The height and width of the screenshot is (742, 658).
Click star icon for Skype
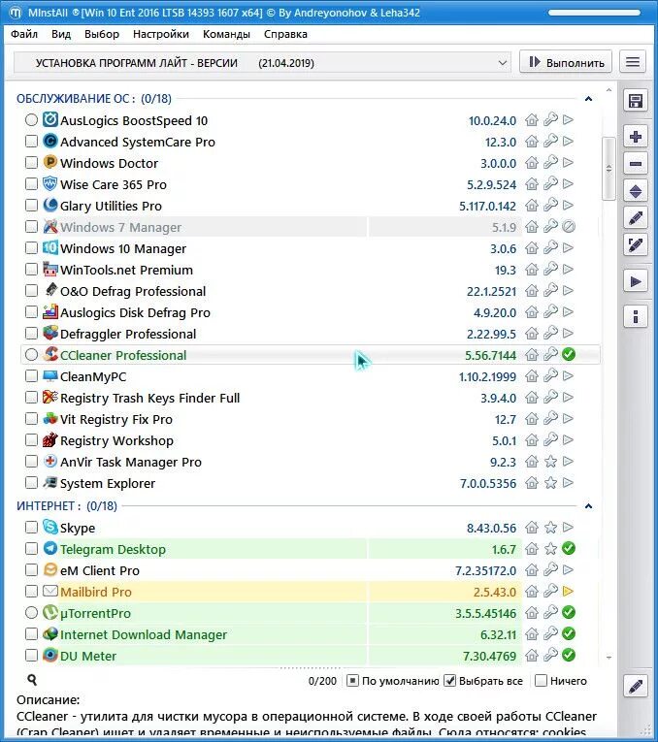[550, 528]
